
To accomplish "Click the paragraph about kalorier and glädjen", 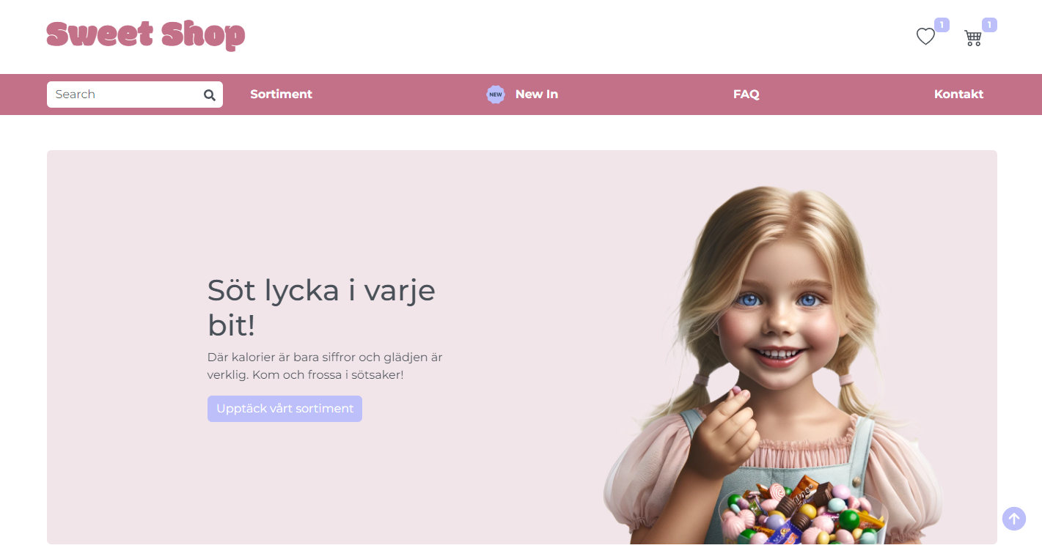I will point(325,366).
